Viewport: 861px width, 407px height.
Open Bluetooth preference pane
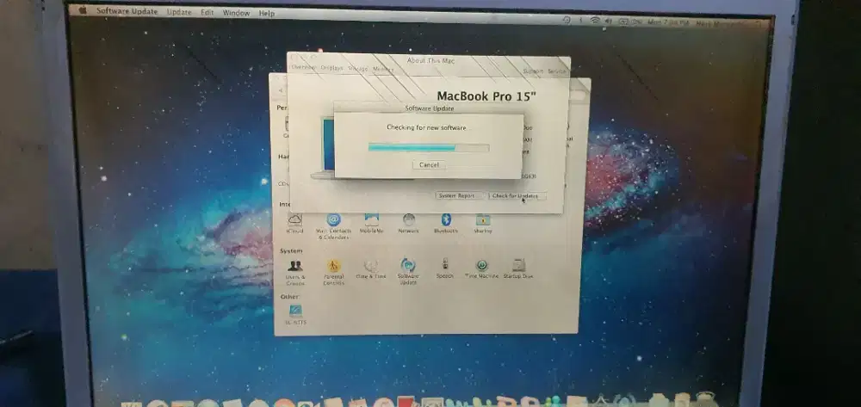(446, 224)
